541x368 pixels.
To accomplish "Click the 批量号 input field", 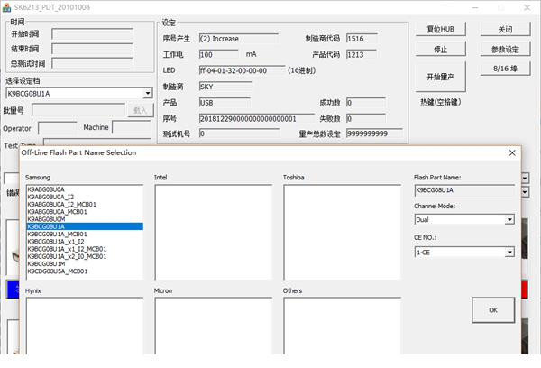I will [78, 110].
